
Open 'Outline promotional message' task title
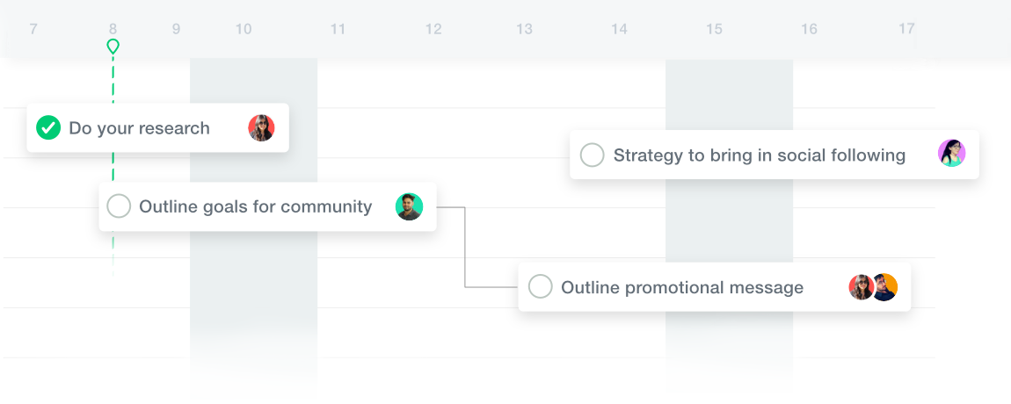(x=682, y=287)
